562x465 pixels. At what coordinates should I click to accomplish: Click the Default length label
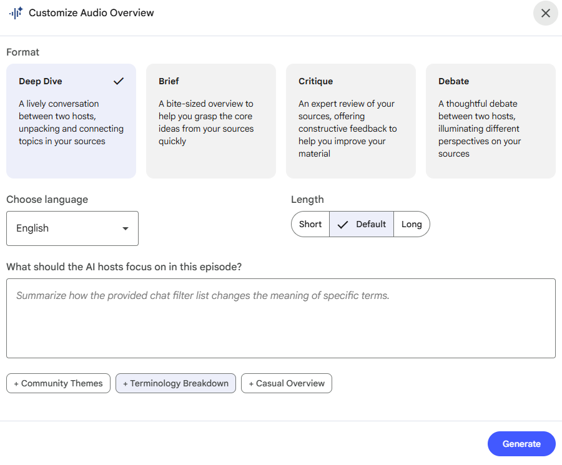[x=371, y=224]
